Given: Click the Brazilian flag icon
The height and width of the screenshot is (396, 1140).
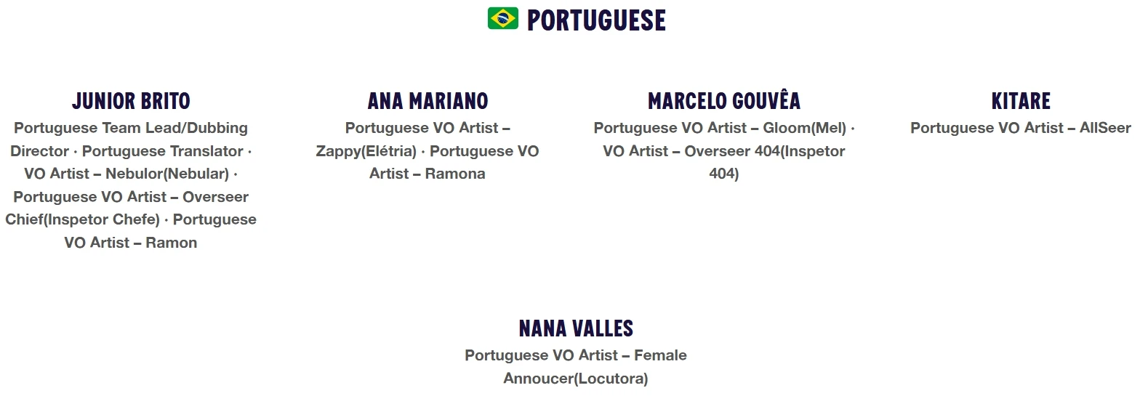Looking at the screenshot, I should pyautogui.click(x=503, y=19).
